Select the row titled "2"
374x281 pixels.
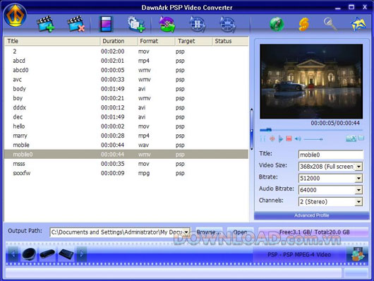point(126,52)
